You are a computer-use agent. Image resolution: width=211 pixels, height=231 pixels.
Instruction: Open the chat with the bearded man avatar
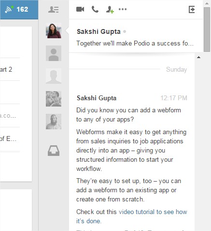[x=54, y=122]
